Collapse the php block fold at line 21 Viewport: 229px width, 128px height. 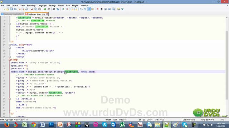coord(10,60)
